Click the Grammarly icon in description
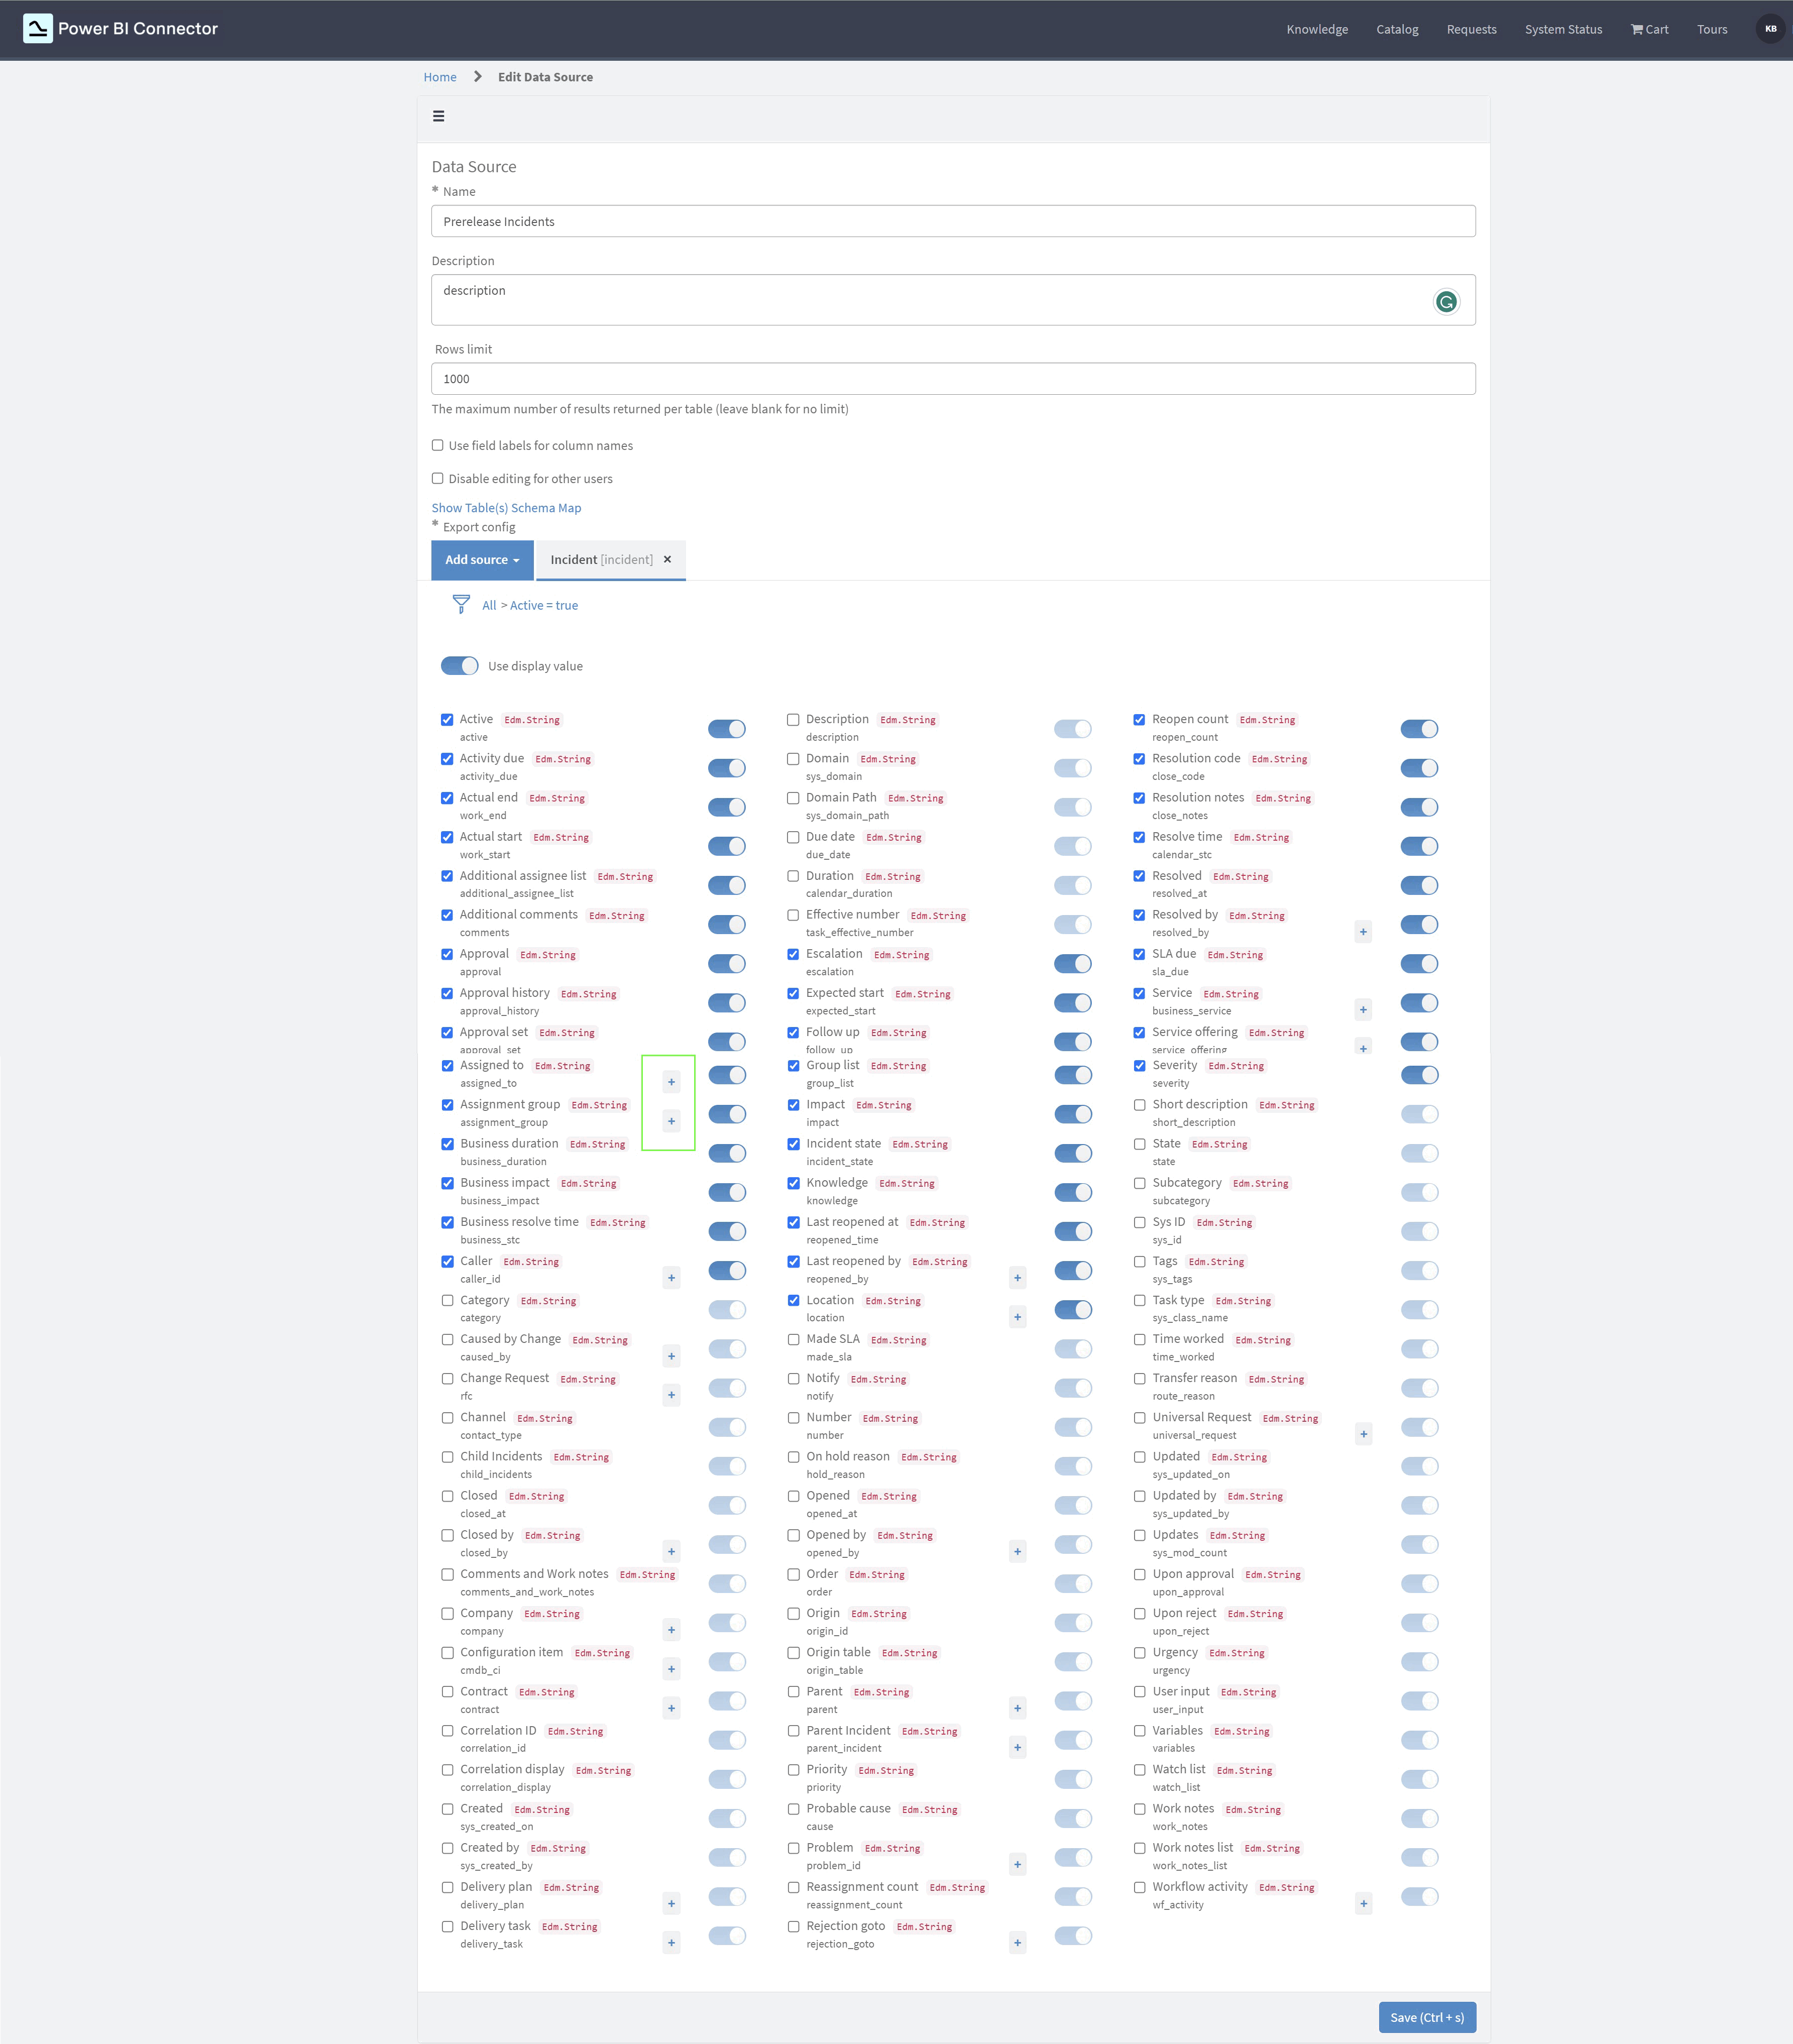Screen dimensions: 1793x2044 click(x=1445, y=301)
